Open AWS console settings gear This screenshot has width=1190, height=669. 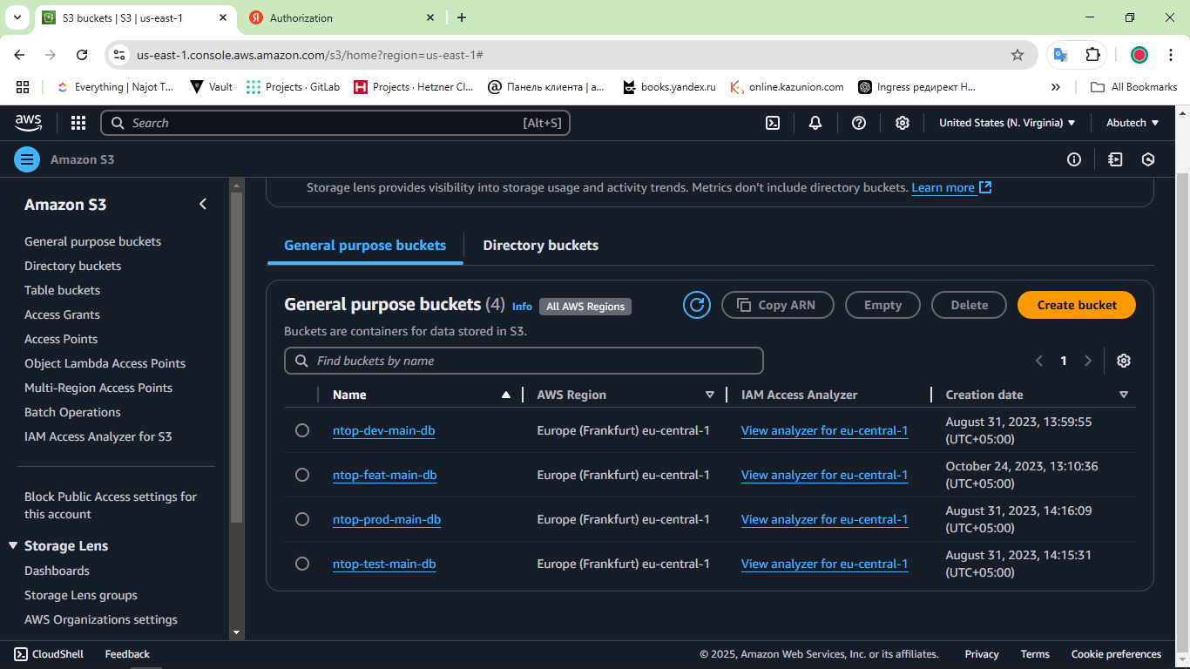[903, 123]
